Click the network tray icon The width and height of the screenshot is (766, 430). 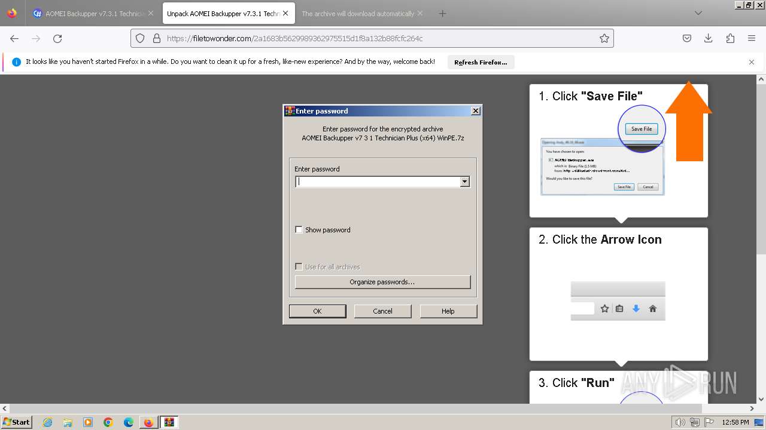click(x=695, y=422)
